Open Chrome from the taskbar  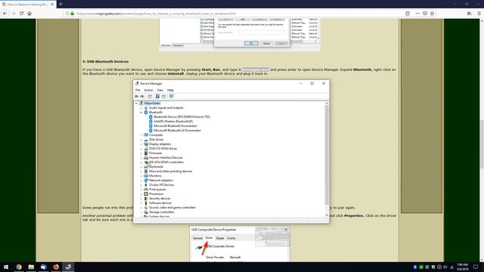click(x=19, y=267)
